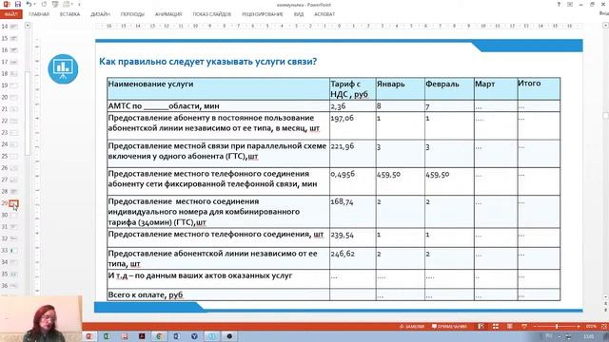Select slide 27 thumbnail

pos(13,180)
